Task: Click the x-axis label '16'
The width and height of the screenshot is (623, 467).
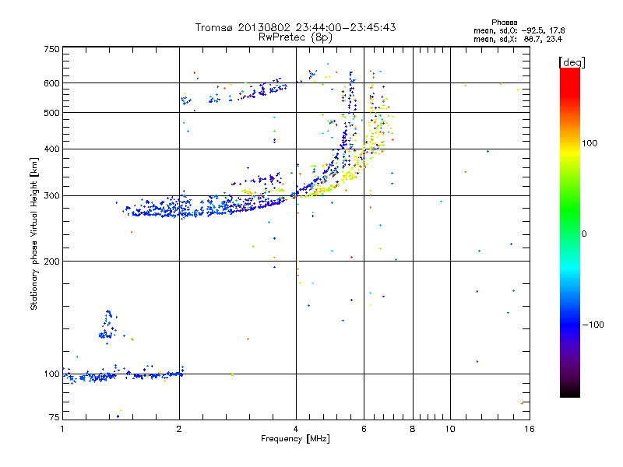Action: 530,429
